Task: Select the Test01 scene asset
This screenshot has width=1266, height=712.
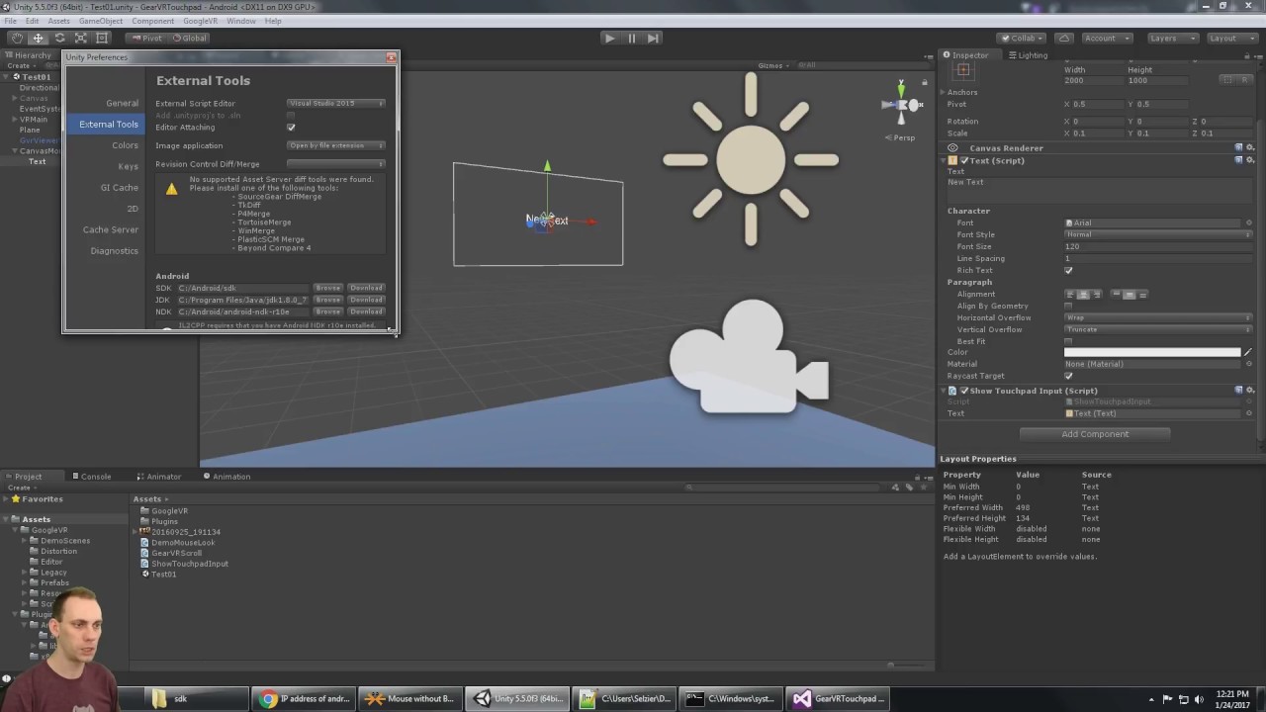Action: point(163,575)
